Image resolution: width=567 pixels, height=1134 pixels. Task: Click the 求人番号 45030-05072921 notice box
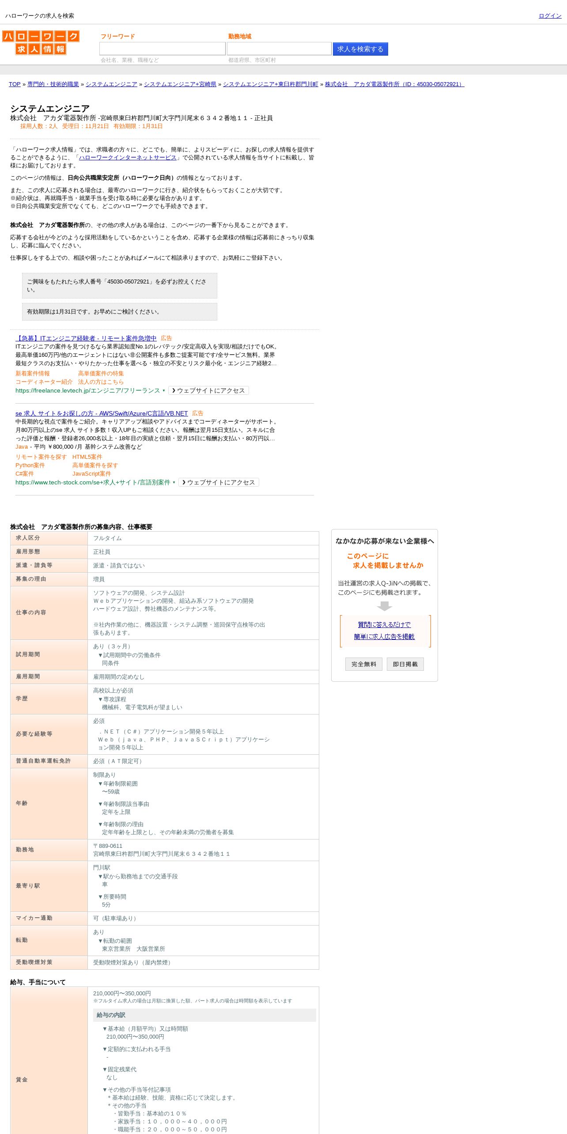(x=120, y=286)
